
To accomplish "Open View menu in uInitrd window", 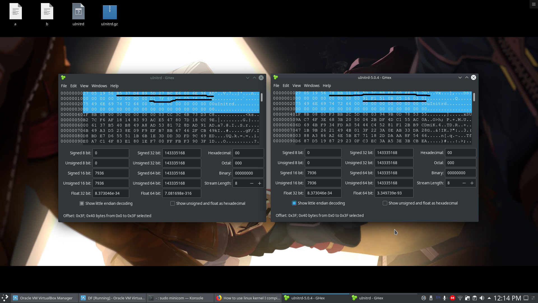I will [84, 86].
